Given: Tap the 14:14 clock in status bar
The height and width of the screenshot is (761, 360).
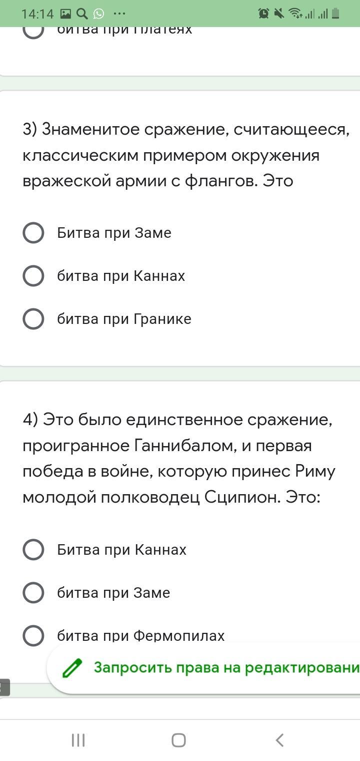Looking at the screenshot, I should point(37,14).
